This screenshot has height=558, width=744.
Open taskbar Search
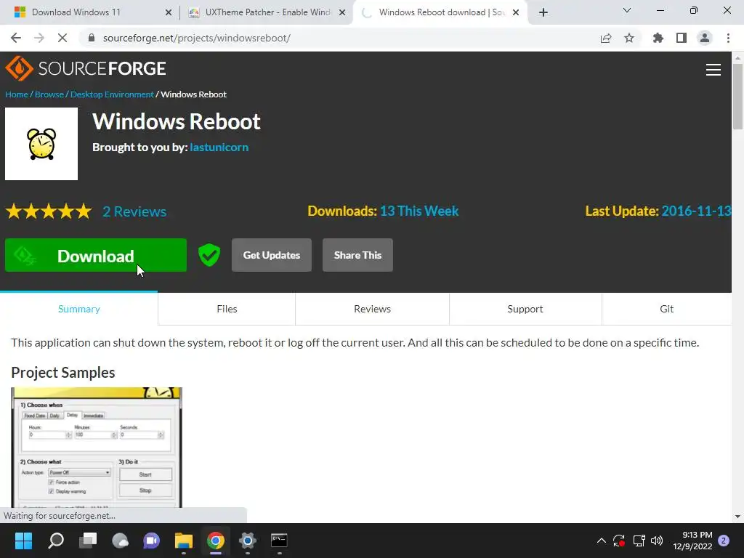56,541
